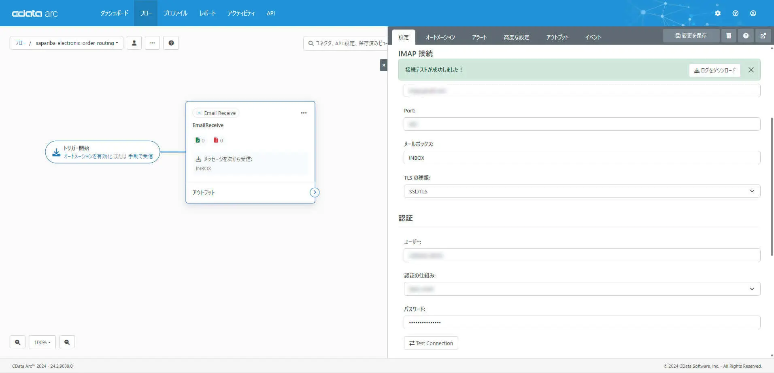Open connector panel in new window
The height and width of the screenshot is (373, 774).
tap(763, 36)
